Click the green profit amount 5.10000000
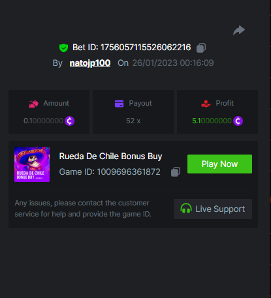271x298 pixels. 212,121
